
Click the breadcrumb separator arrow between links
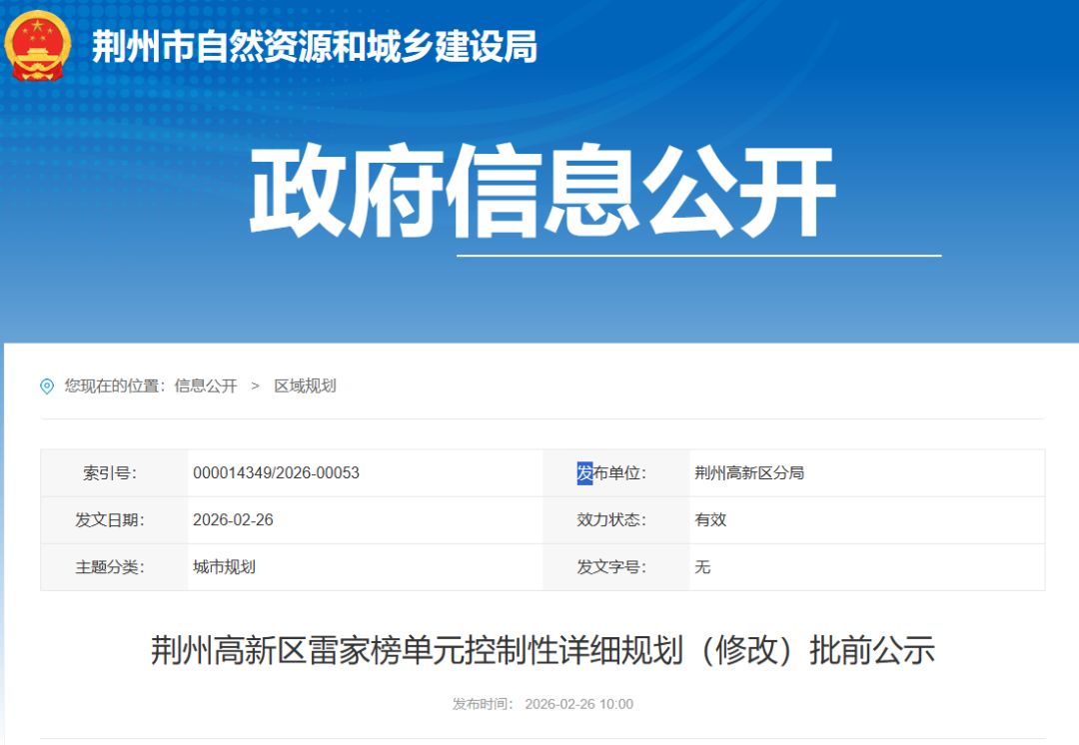(x=256, y=385)
